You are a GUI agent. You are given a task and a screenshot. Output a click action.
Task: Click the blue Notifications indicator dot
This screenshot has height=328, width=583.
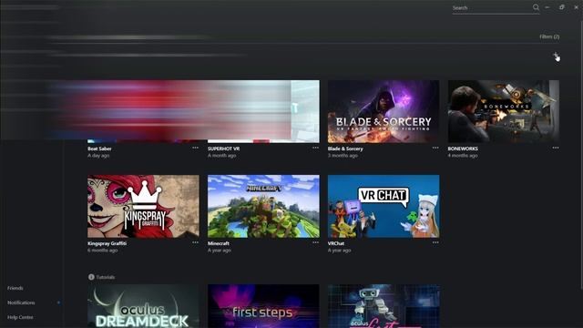click(58, 302)
